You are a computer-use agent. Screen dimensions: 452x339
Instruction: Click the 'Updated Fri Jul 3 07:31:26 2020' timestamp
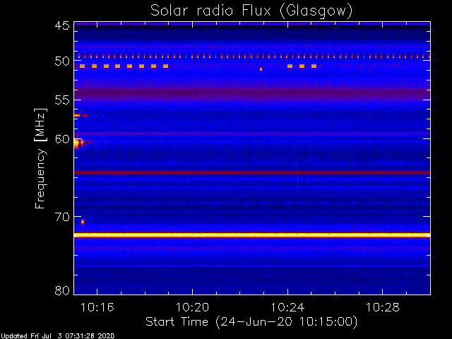[58, 336]
